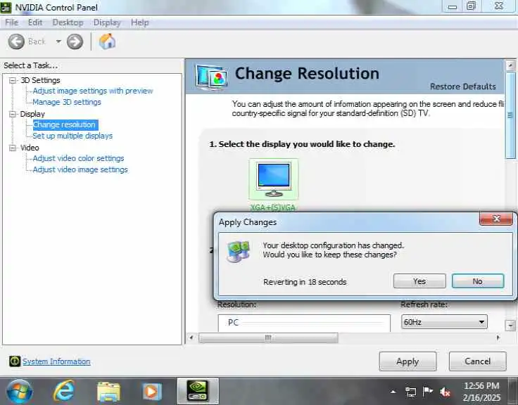The image size is (518, 405).
Task: Click the network tray icon
Action: [x=410, y=392]
